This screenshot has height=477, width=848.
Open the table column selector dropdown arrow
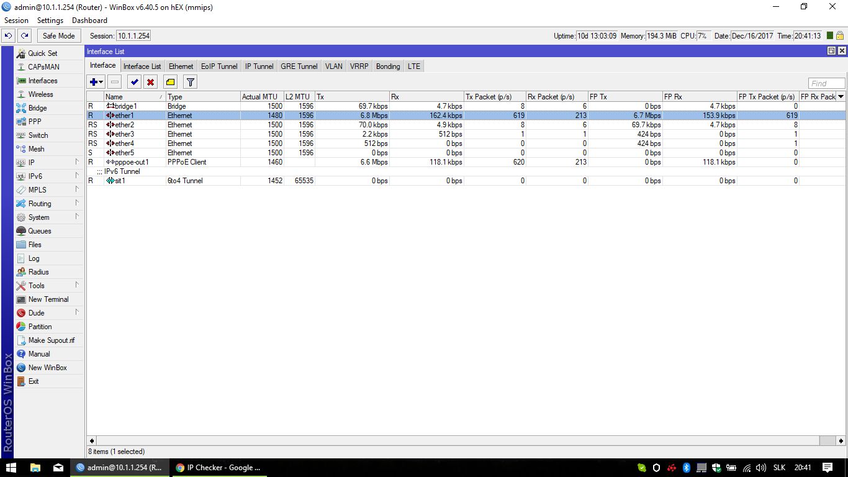tap(841, 96)
